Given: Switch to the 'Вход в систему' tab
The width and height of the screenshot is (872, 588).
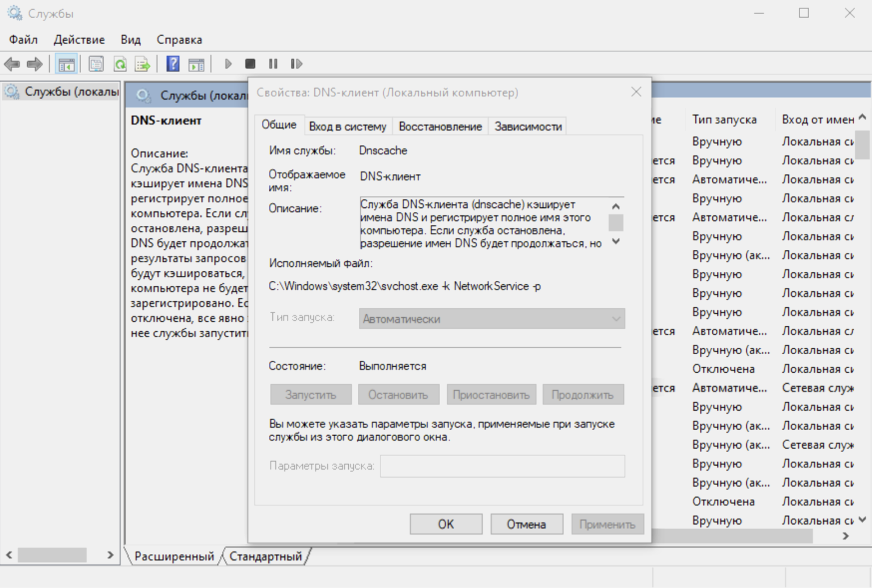Looking at the screenshot, I should 347,126.
